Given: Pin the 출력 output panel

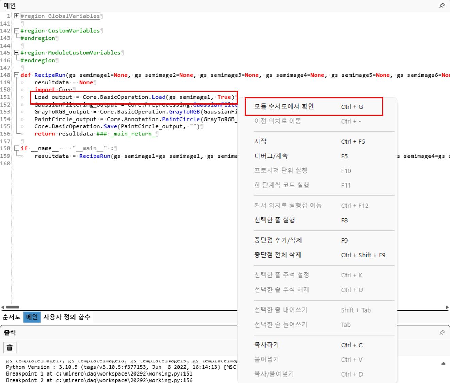Looking at the screenshot, I should (x=442, y=332).
